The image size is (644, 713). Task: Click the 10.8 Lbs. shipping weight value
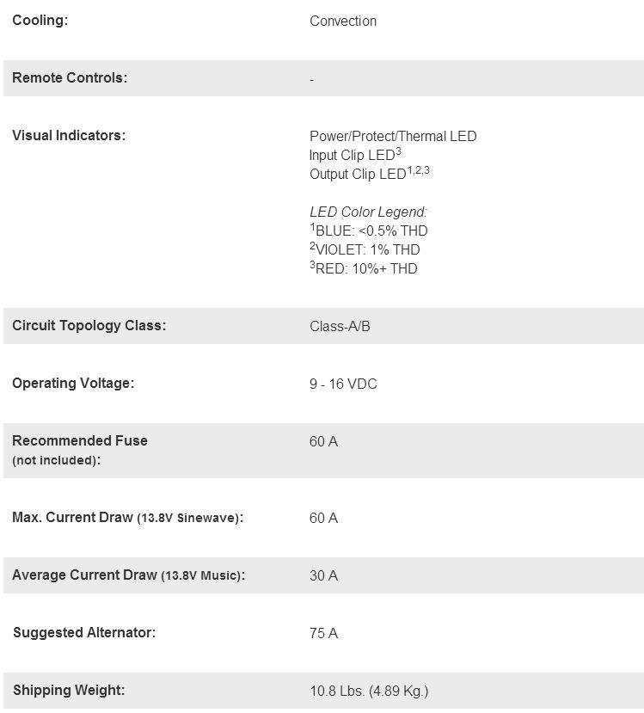point(368,691)
